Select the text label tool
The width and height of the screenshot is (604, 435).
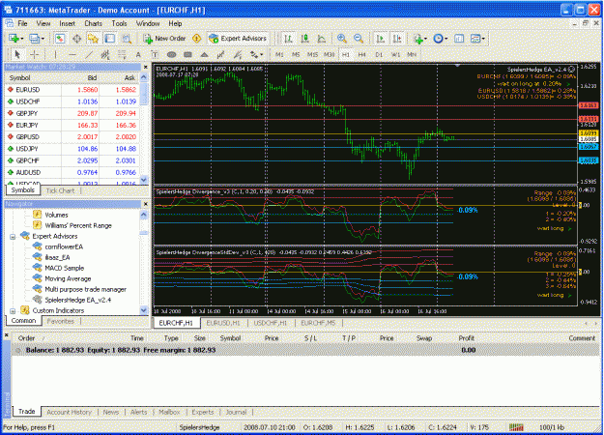click(155, 55)
